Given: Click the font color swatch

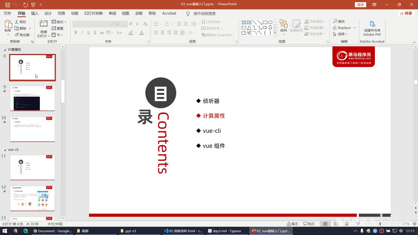Looking at the screenshot, I should 141,33.
